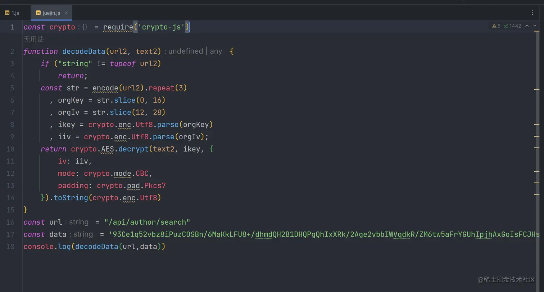Click 'orgKey' variable on line 6
Image resolution: width=544 pixels, height=292 pixels.
[71, 100]
